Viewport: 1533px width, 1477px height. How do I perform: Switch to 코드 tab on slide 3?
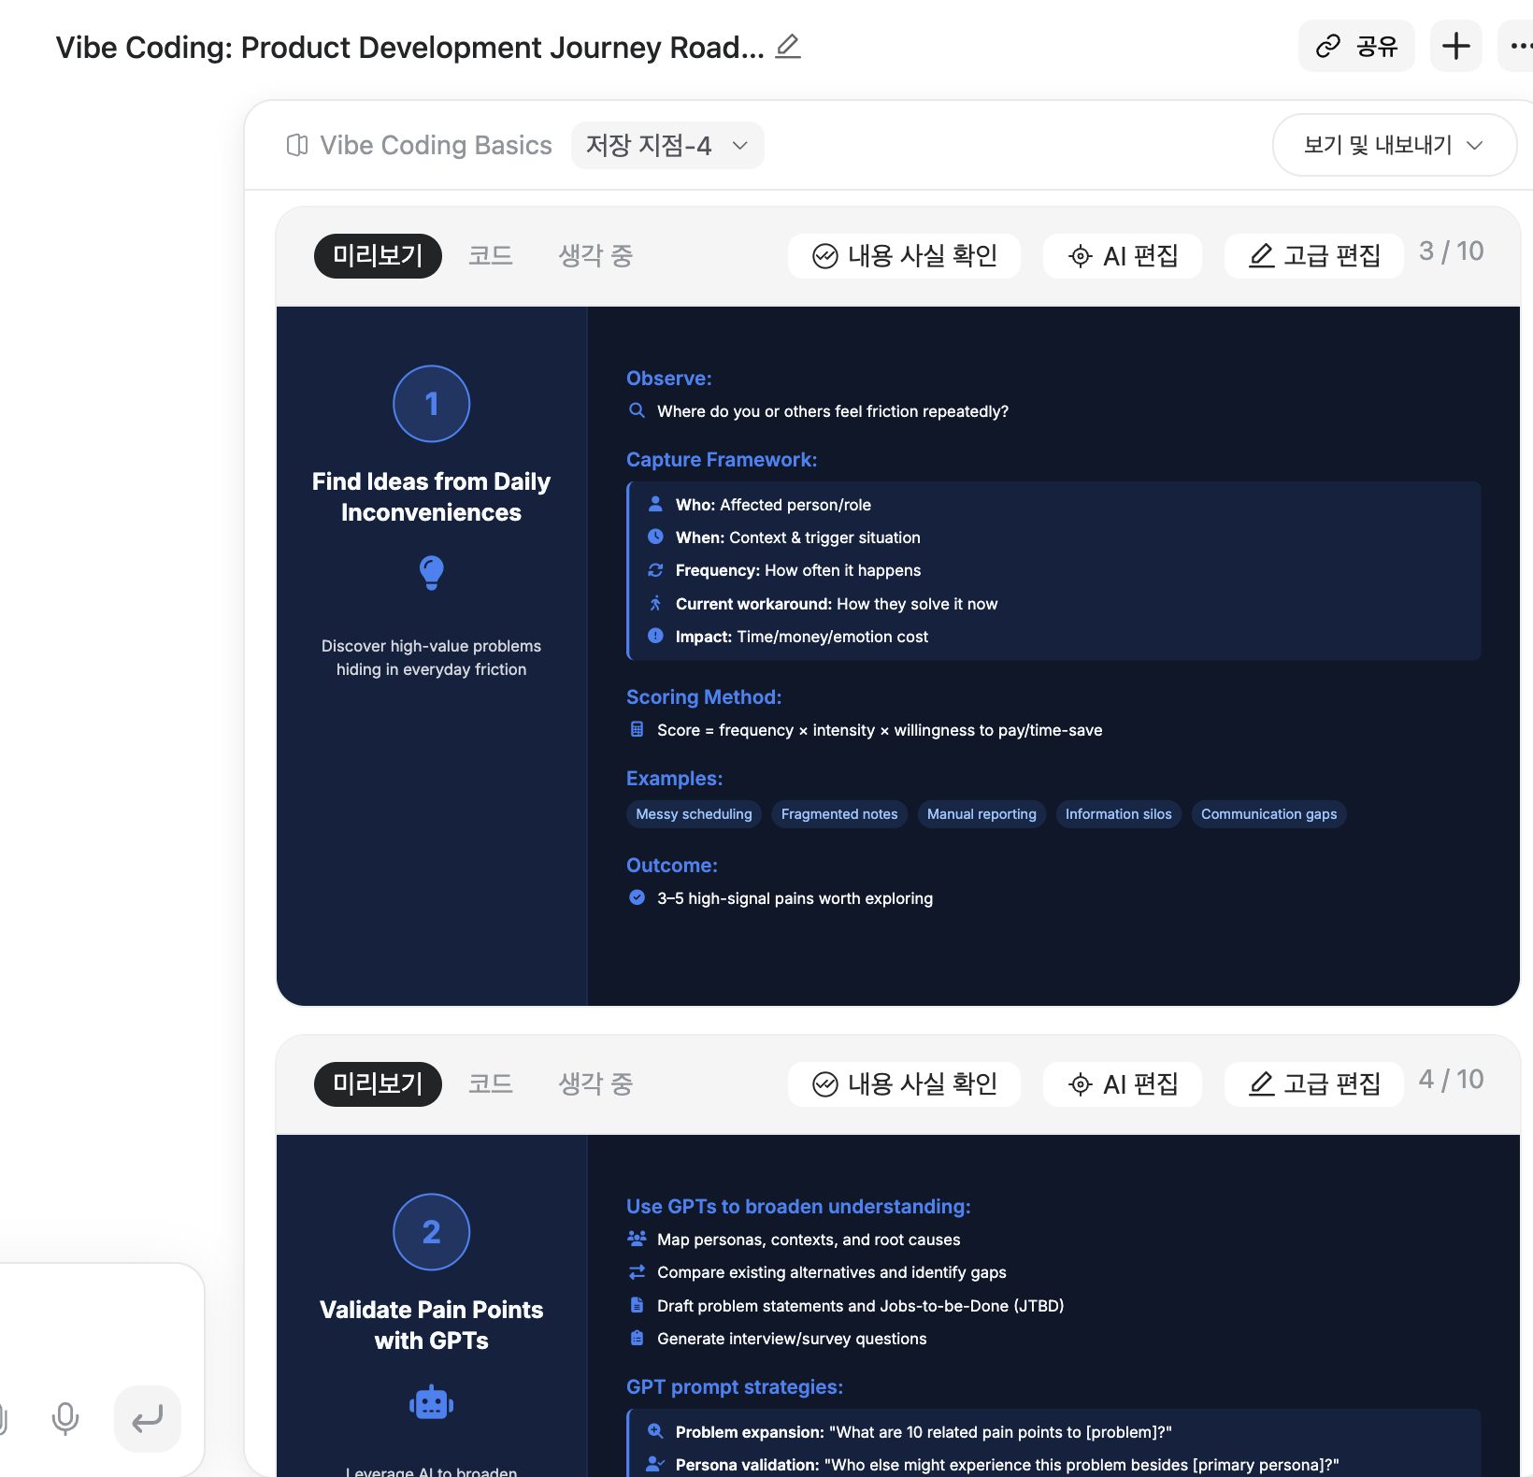coord(490,256)
